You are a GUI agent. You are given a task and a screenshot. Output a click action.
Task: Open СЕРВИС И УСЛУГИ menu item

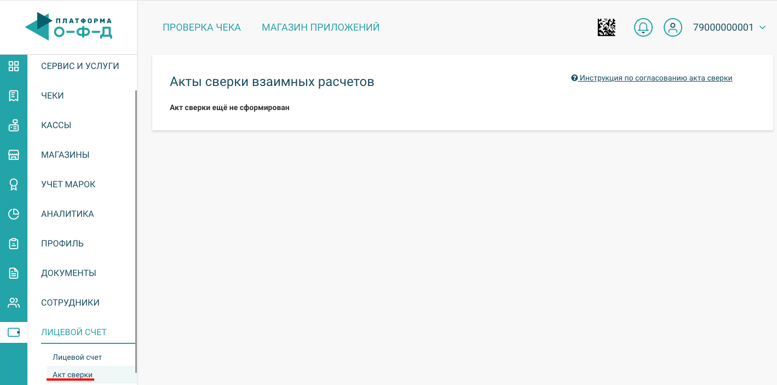click(x=80, y=66)
